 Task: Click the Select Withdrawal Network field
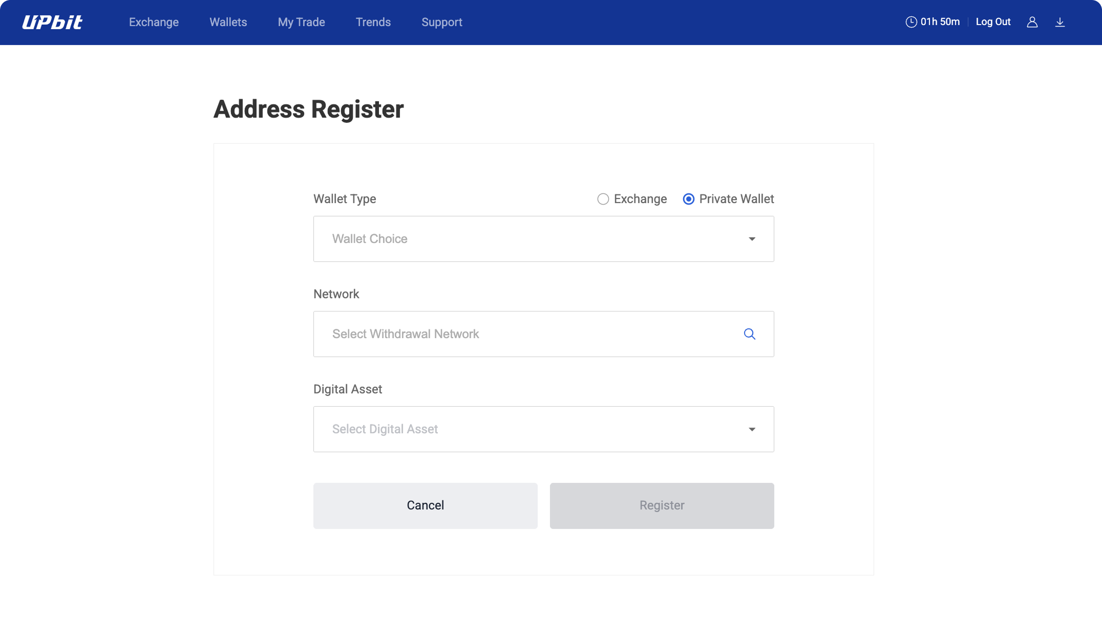point(527,334)
